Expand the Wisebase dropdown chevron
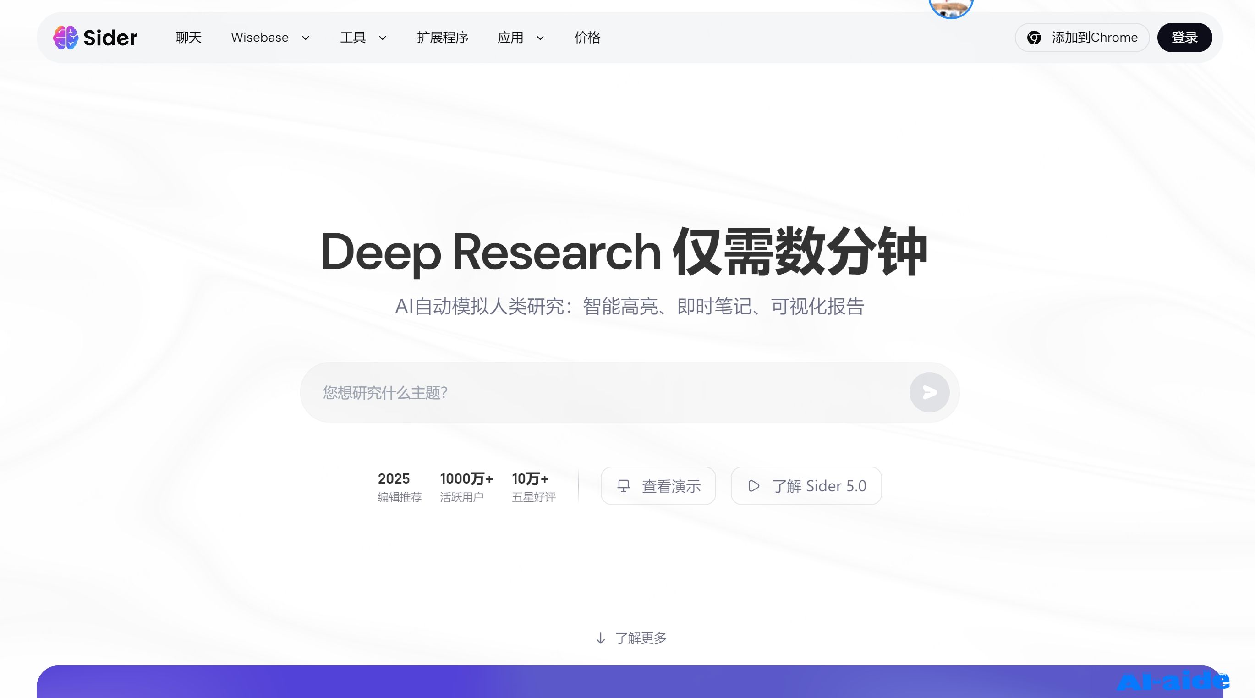Image resolution: width=1255 pixels, height=698 pixels. click(x=306, y=38)
